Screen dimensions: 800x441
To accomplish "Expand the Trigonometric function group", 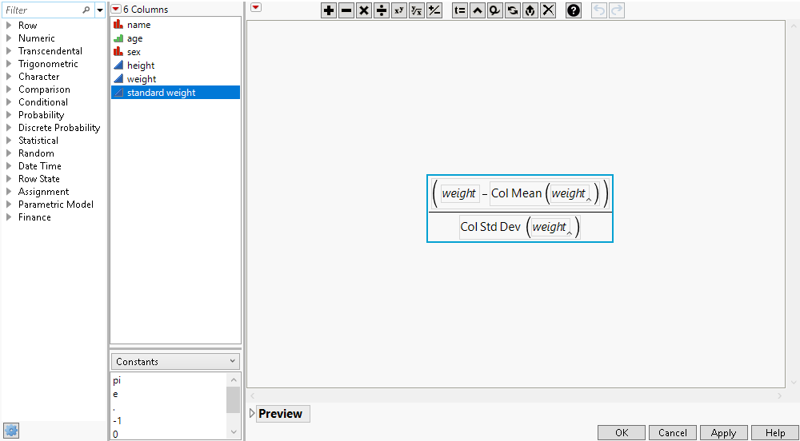I will click(x=9, y=64).
